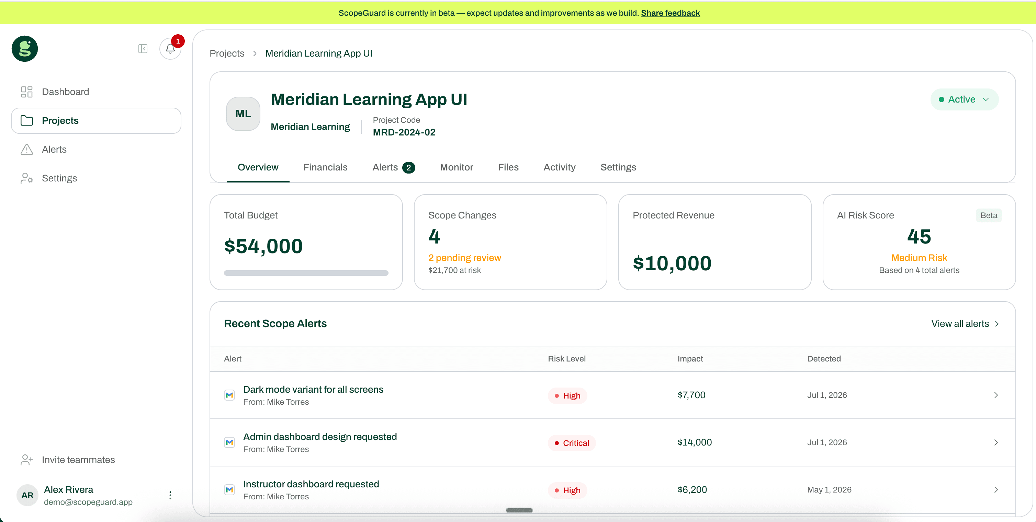Click the 2 pending review link
Image resolution: width=1036 pixels, height=522 pixels.
point(464,258)
